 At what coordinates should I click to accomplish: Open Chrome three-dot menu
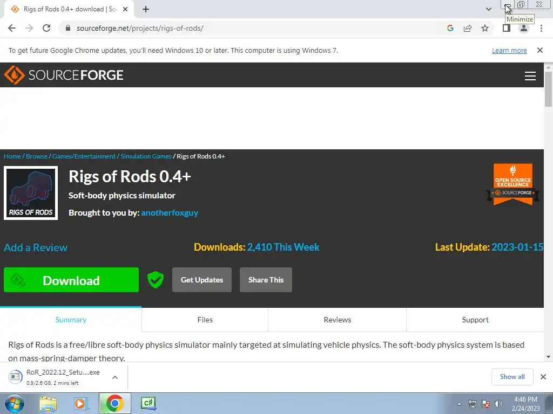(541, 28)
